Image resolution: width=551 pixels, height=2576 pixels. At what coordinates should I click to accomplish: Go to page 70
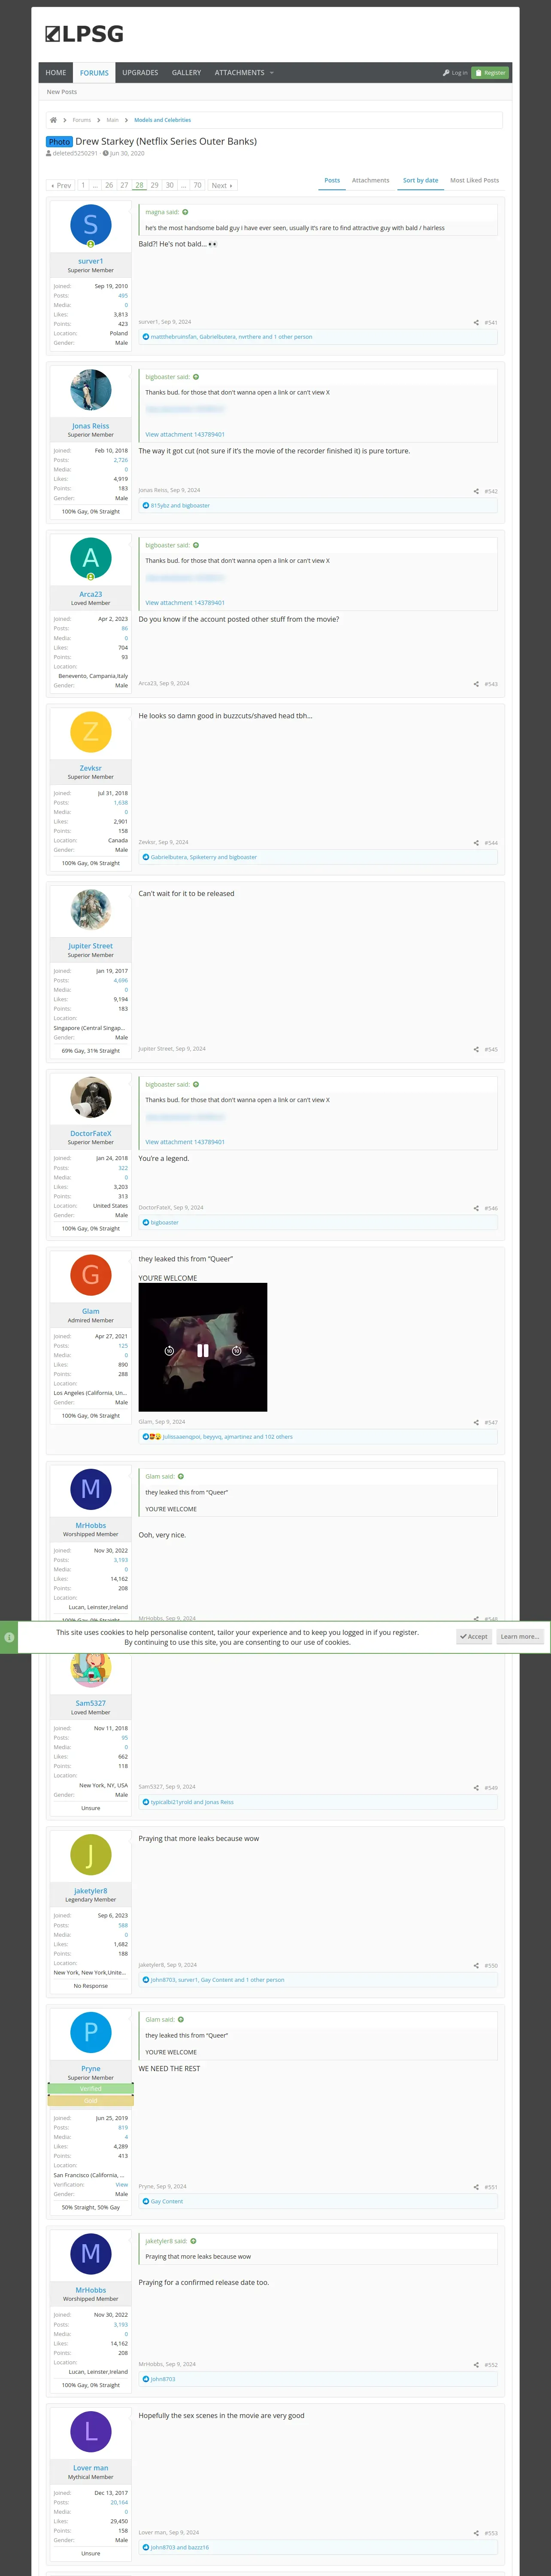pos(197,186)
